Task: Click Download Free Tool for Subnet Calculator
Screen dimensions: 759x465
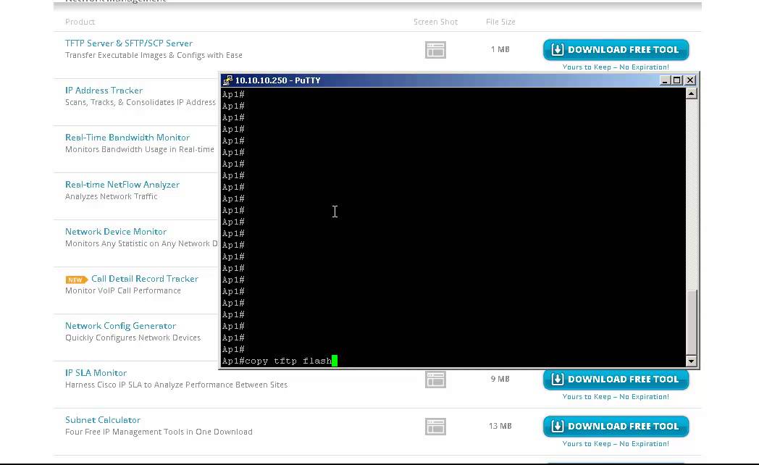Action: click(616, 427)
